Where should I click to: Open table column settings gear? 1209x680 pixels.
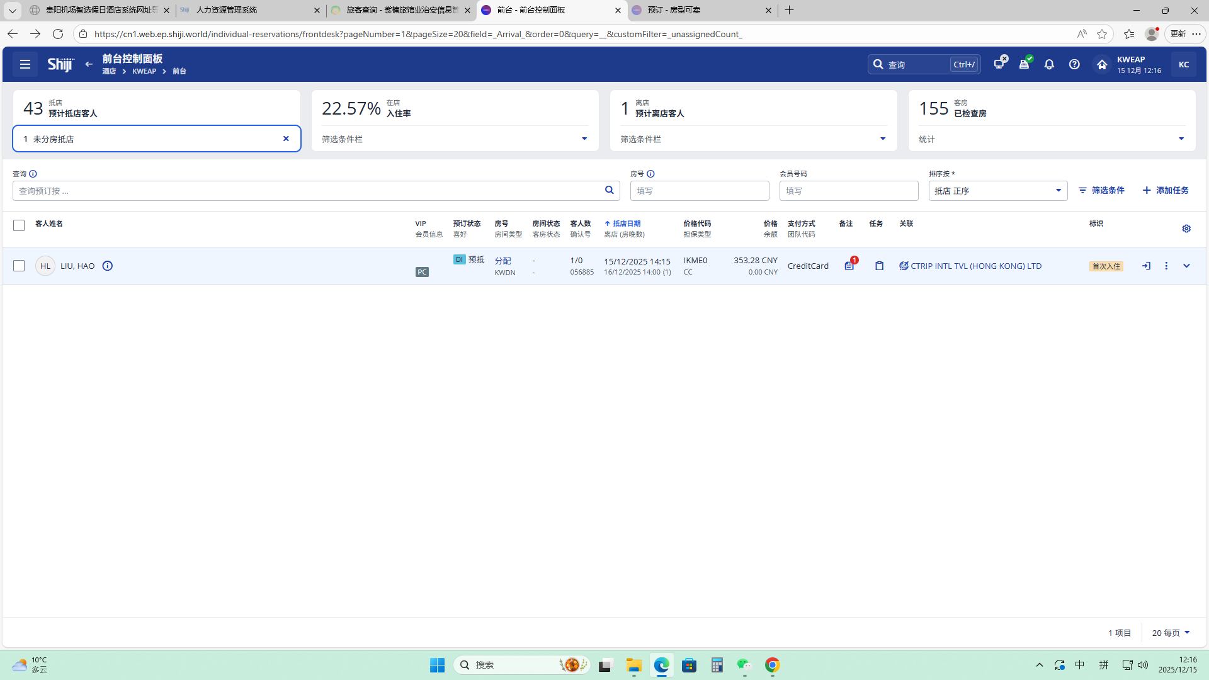click(1186, 229)
